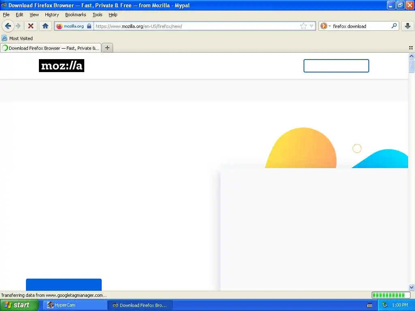
Task: Restore down the Mypal window
Action: point(400,5)
